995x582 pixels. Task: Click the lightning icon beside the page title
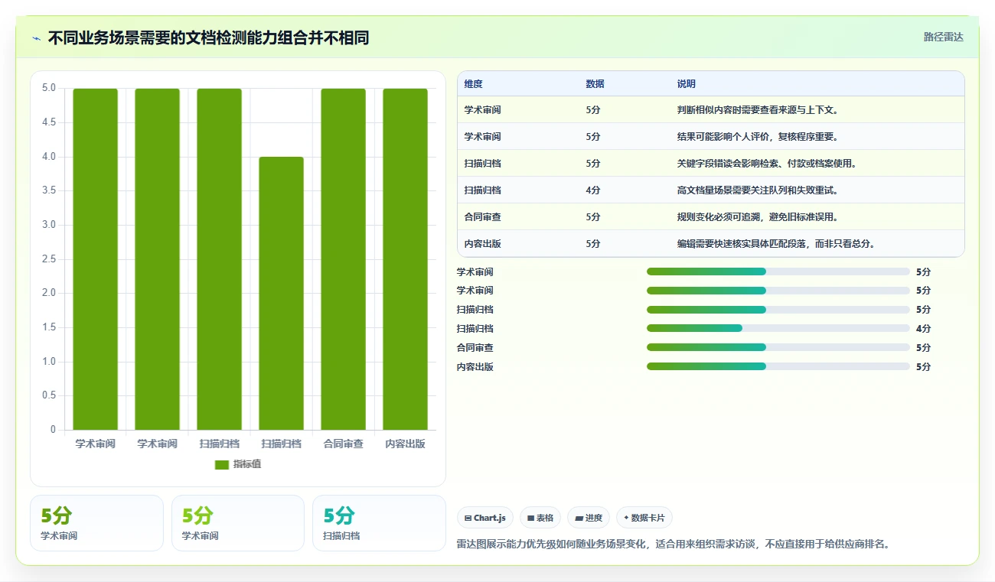36,38
